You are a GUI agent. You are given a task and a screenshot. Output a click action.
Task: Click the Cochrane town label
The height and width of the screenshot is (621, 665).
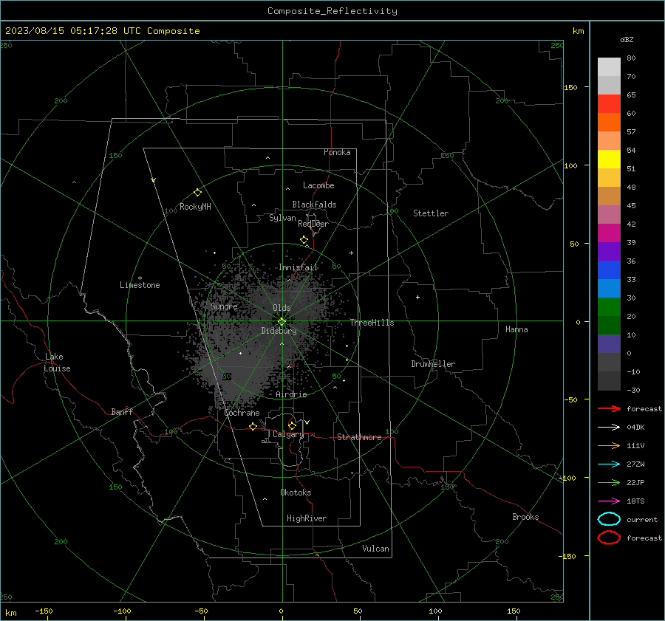click(242, 413)
